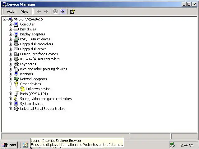The width and height of the screenshot is (199, 149).
Task: Click the Other devices question mark icon
Action: pos(16,84)
